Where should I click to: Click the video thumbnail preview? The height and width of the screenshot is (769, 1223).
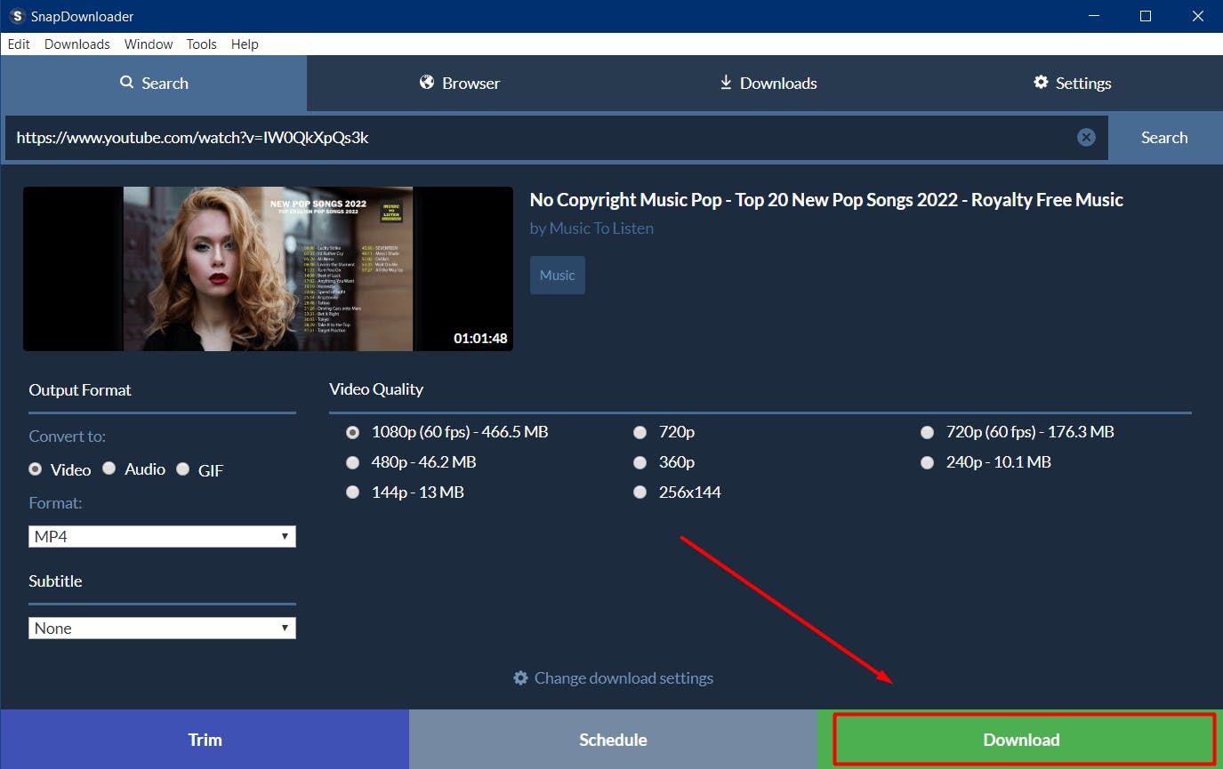(268, 268)
